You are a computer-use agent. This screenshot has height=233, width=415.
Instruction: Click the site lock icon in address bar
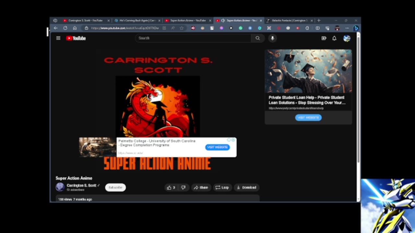tap(86, 28)
